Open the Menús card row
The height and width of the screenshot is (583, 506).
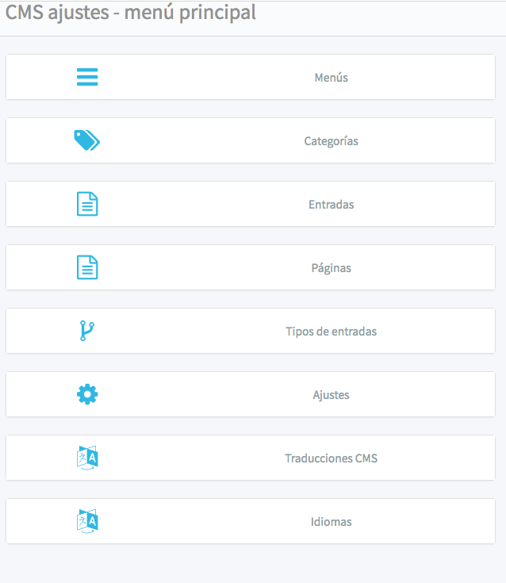(251, 77)
